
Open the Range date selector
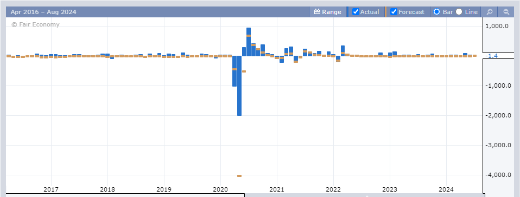(328, 12)
